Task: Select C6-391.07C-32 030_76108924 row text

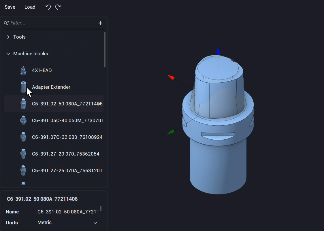Action: point(67,137)
